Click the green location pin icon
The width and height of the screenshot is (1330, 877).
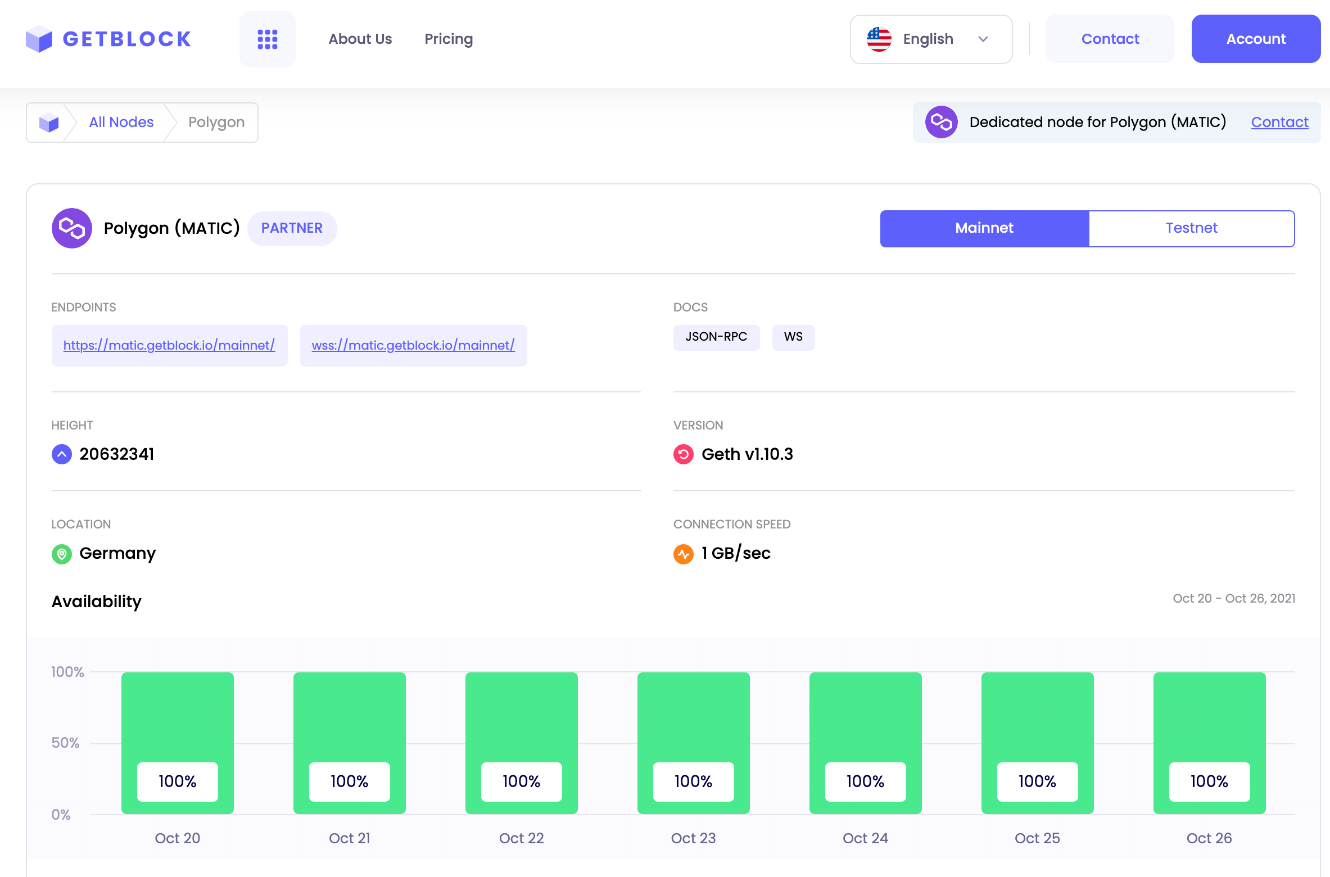pyautogui.click(x=62, y=554)
